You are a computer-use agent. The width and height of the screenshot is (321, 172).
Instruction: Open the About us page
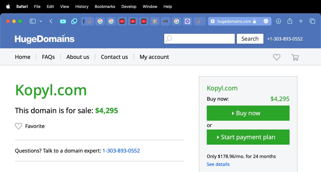pyautogui.click(x=78, y=57)
